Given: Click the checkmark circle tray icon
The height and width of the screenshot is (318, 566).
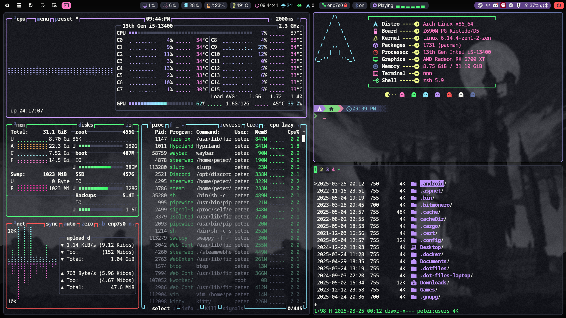Looking at the screenshot, I should click(x=511, y=5).
